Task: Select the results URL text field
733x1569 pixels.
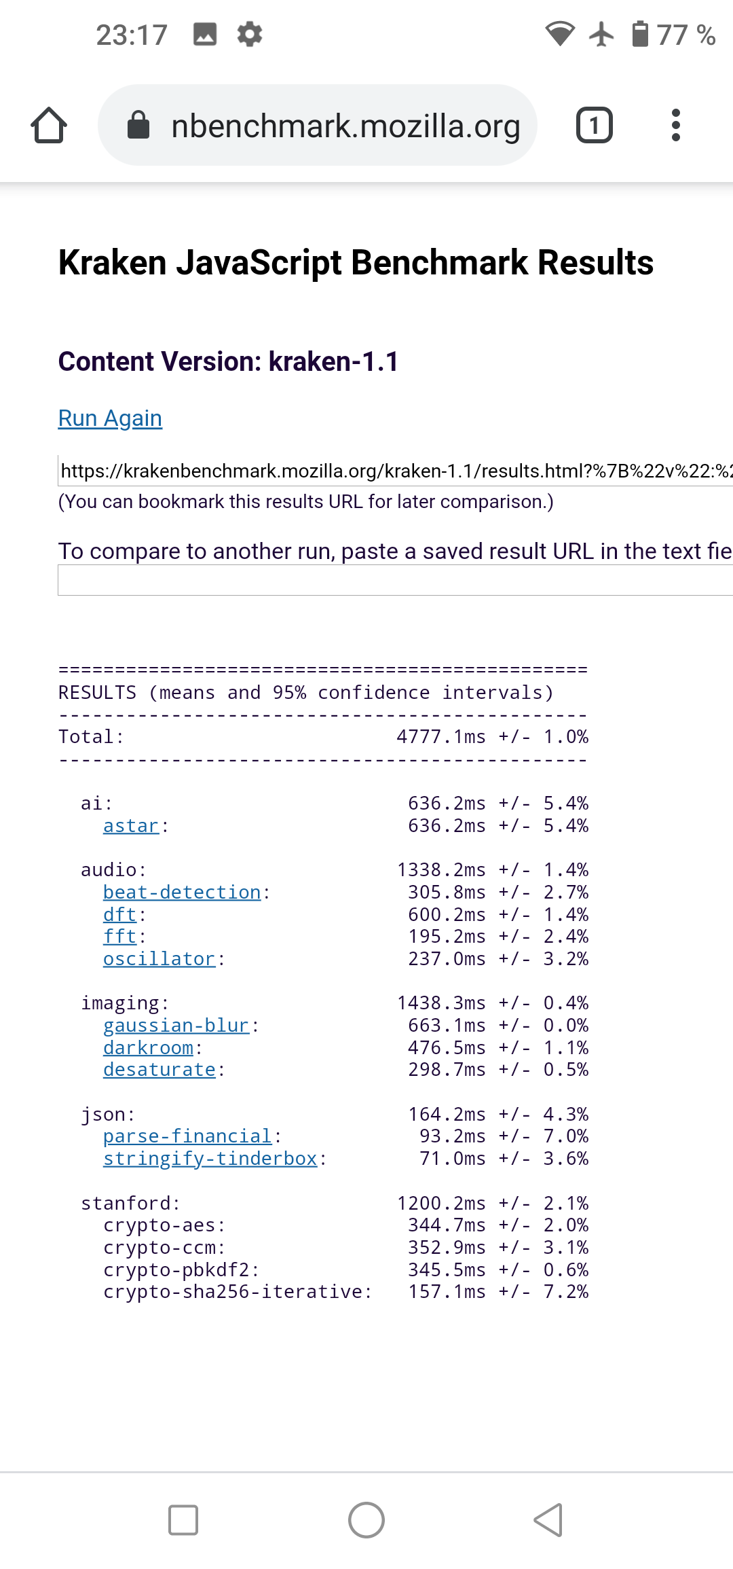Action: point(395,471)
